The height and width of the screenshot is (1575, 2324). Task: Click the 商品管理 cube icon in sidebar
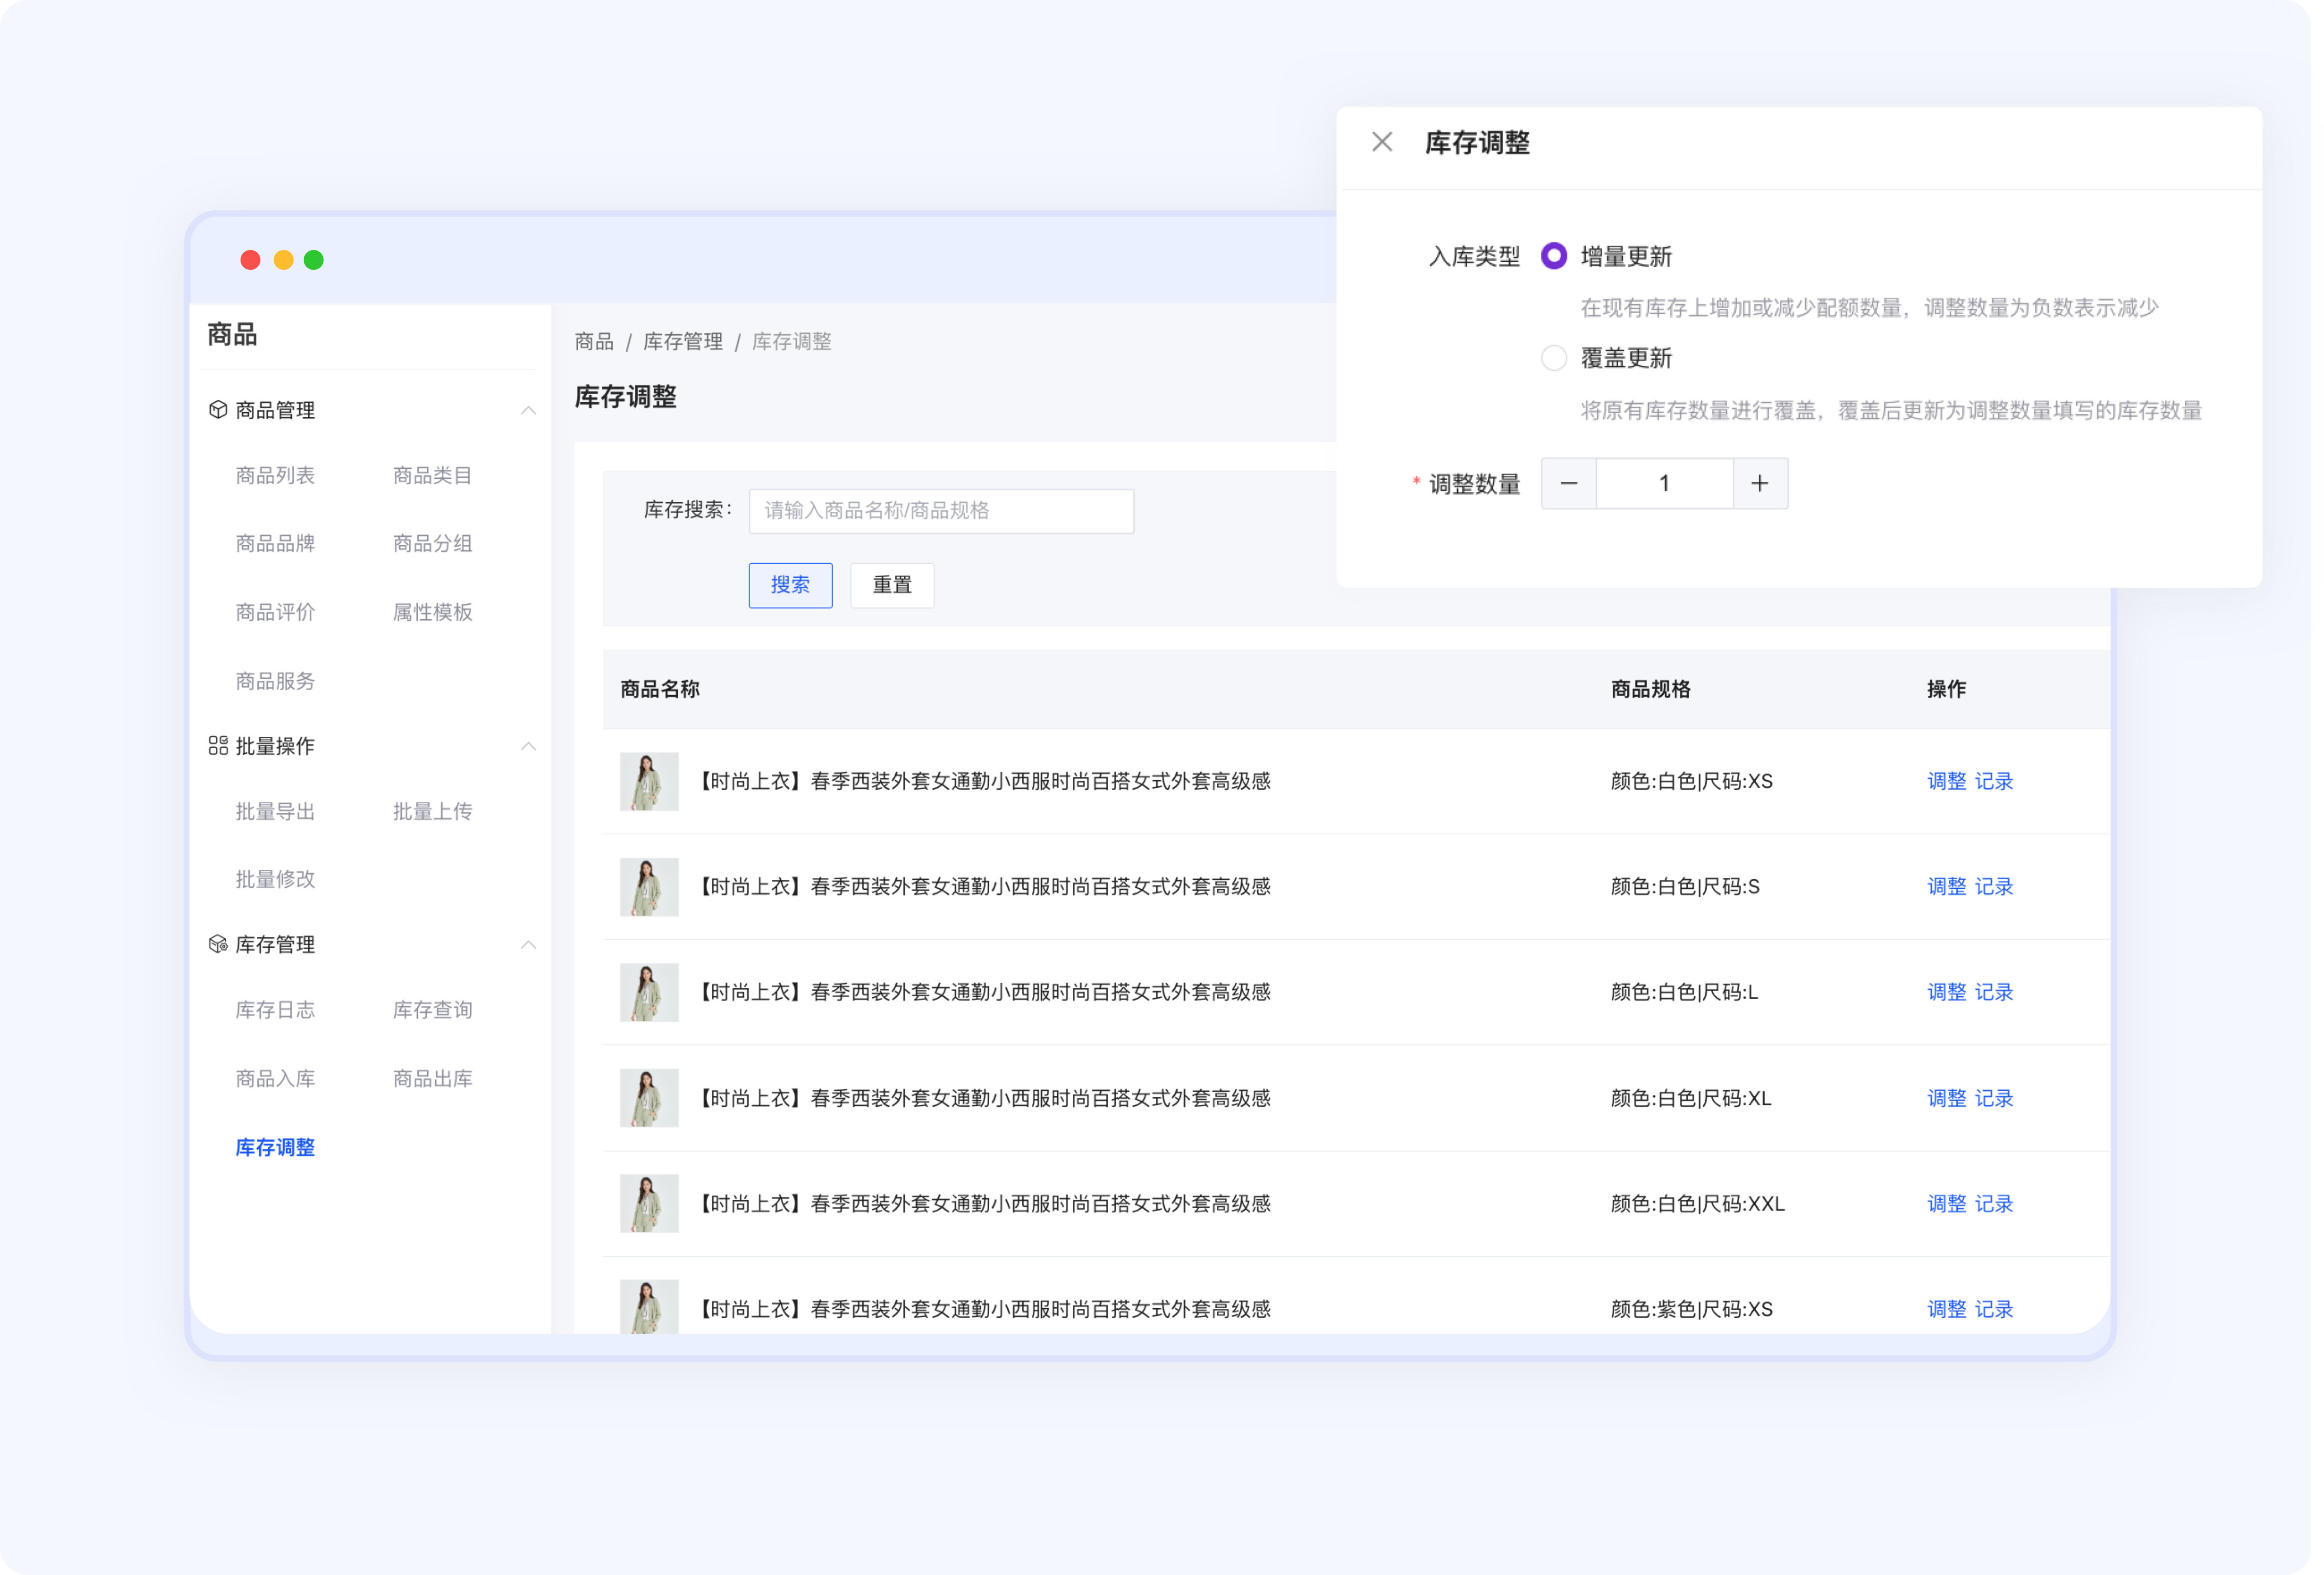tap(218, 409)
